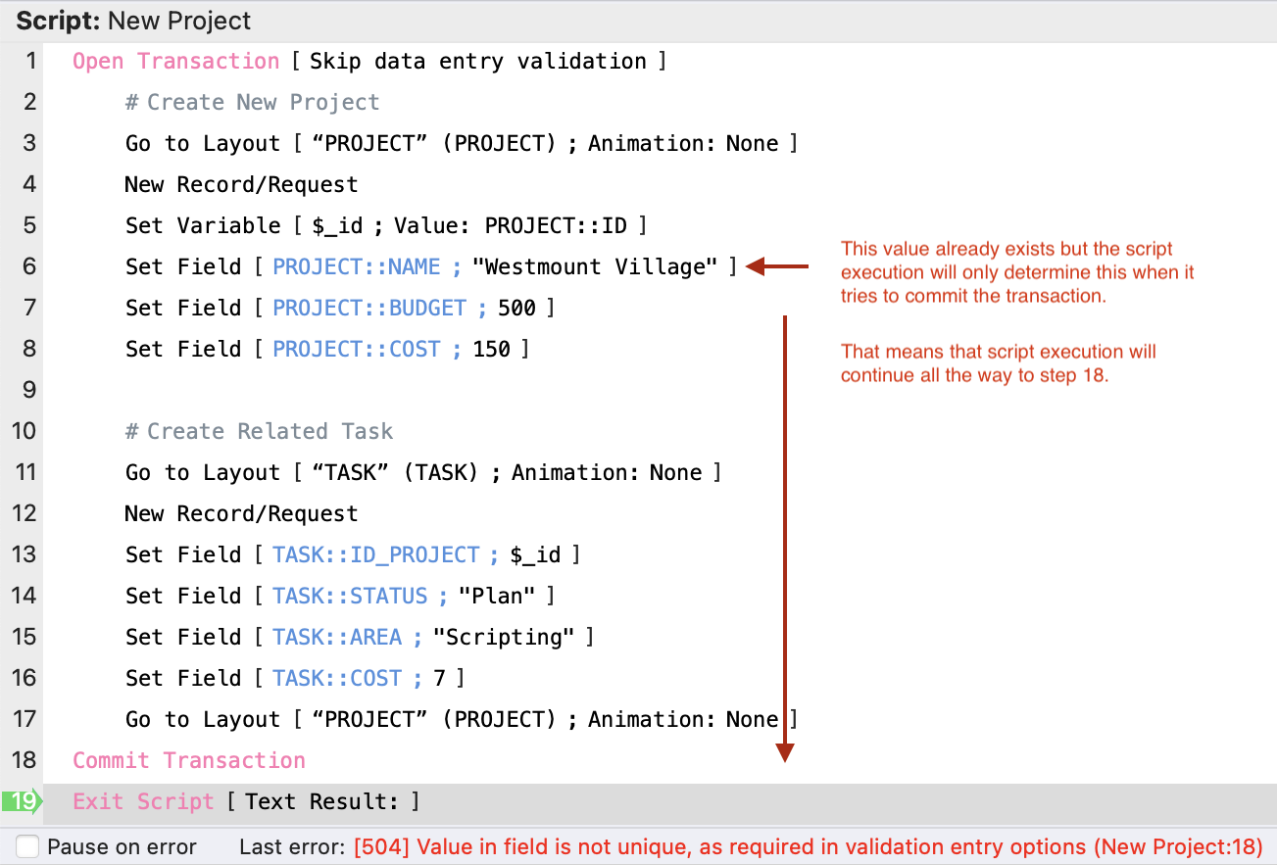Select the Set Field PROJECT::NAME step
The image size is (1277, 865).
[x=430, y=266]
